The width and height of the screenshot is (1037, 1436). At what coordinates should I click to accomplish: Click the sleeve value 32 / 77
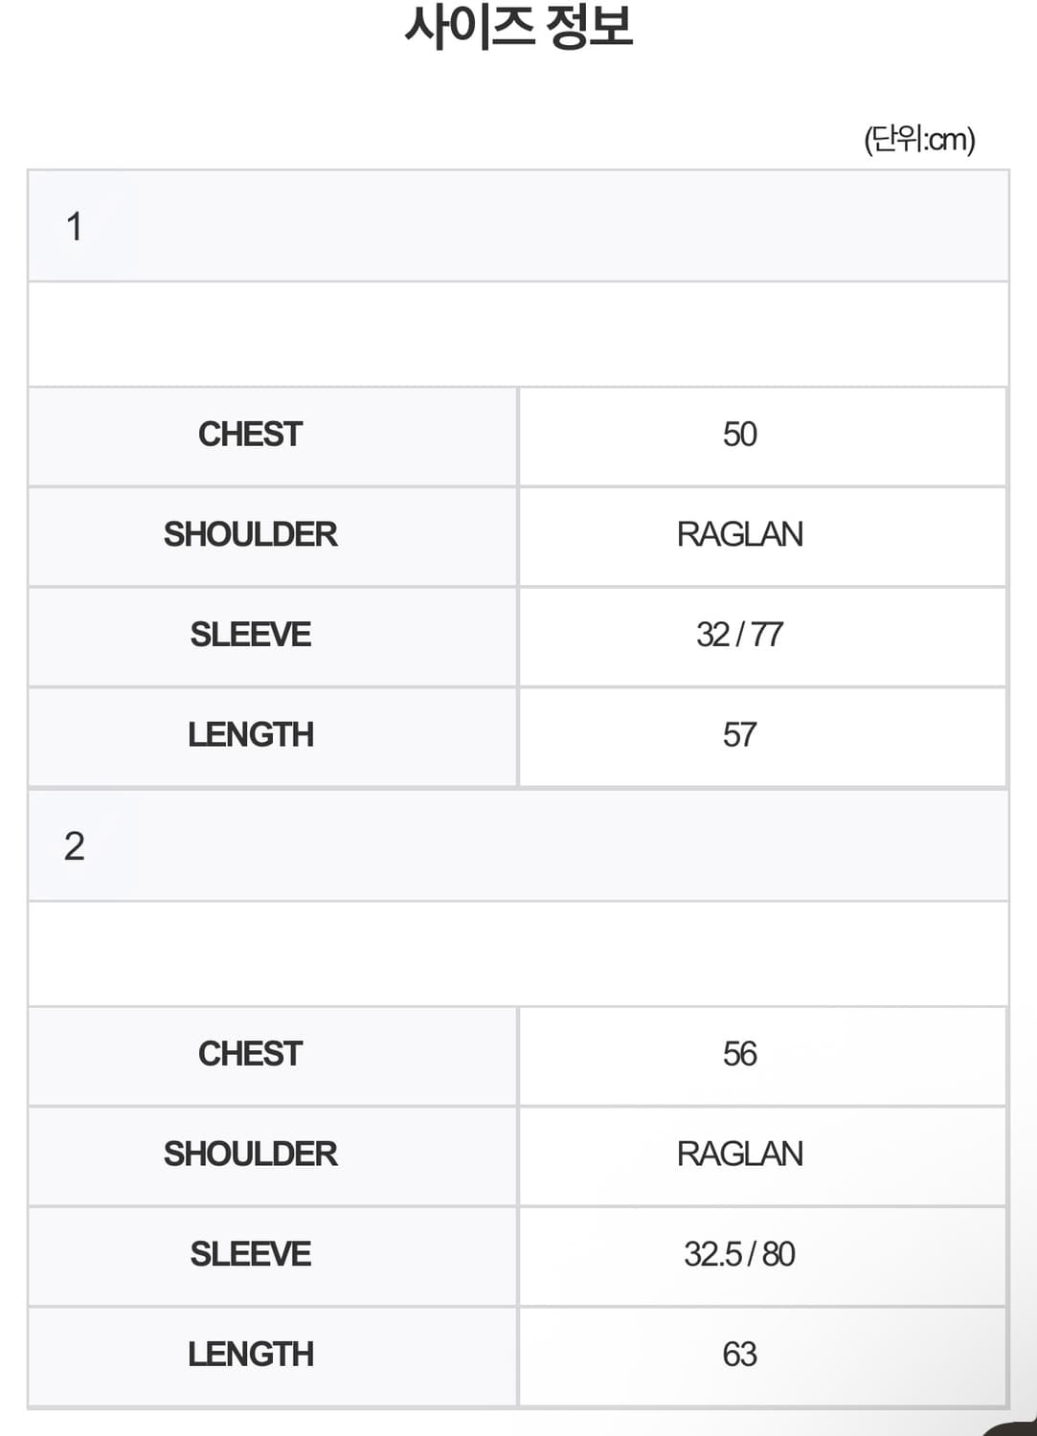pyautogui.click(x=740, y=635)
